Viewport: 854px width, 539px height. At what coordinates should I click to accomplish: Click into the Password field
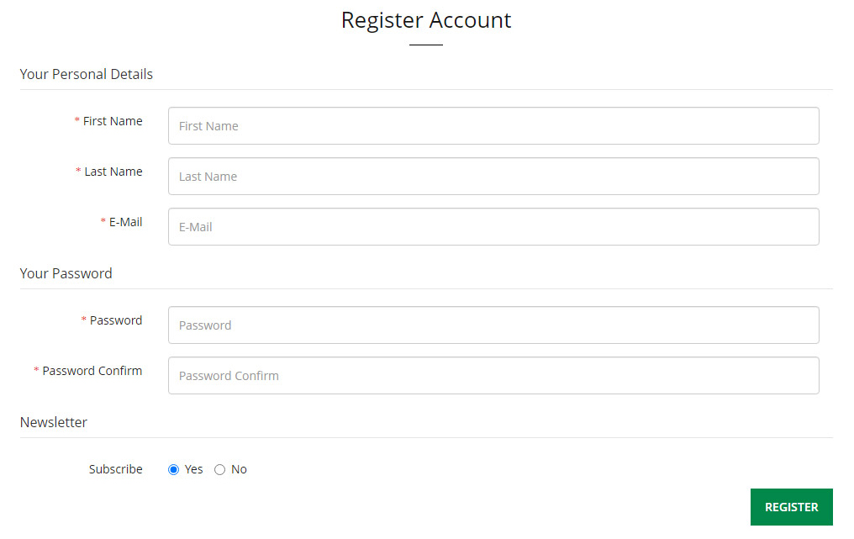493,325
